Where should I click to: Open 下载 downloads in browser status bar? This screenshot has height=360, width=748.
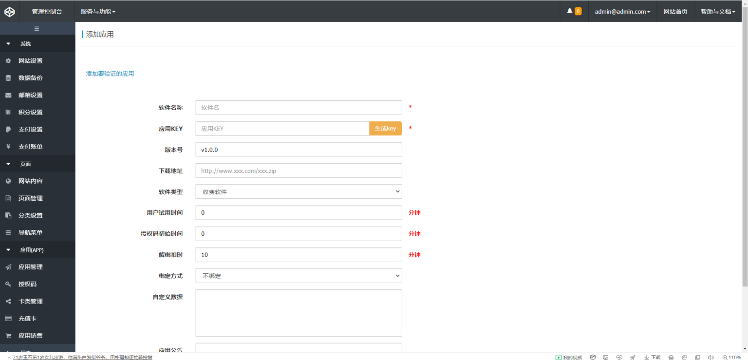coord(653,357)
